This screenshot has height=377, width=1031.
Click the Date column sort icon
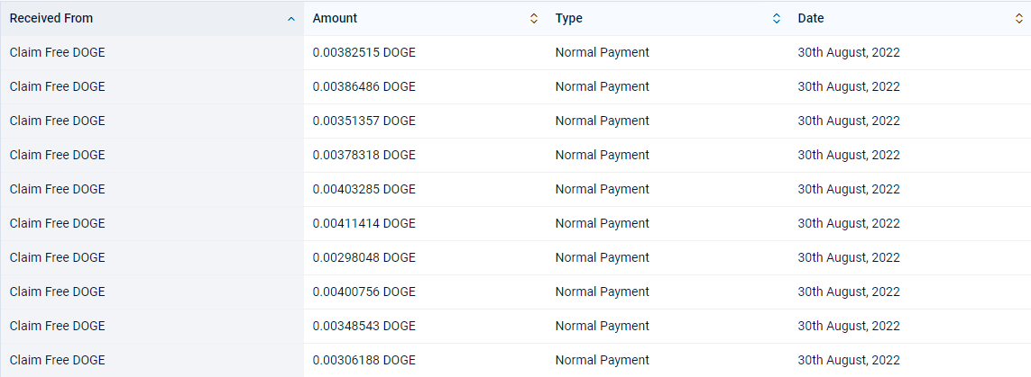(1019, 18)
